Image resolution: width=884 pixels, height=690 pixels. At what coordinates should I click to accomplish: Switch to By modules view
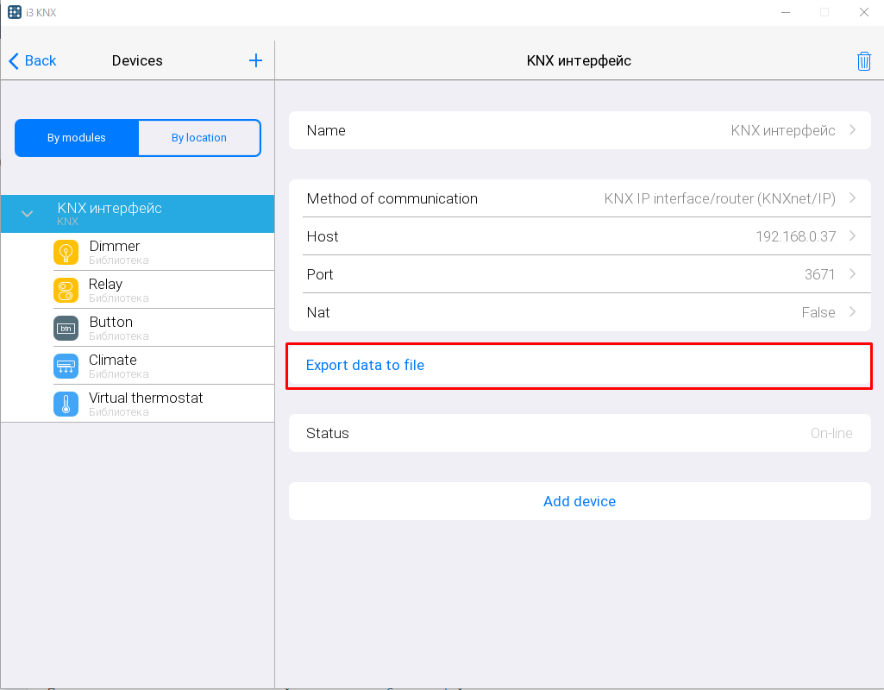[x=77, y=138]
